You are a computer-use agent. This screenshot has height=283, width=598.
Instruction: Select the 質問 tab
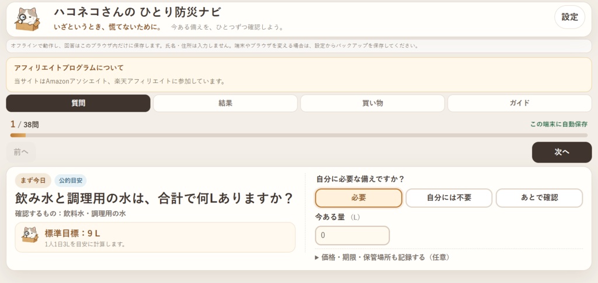click(78, 103)
